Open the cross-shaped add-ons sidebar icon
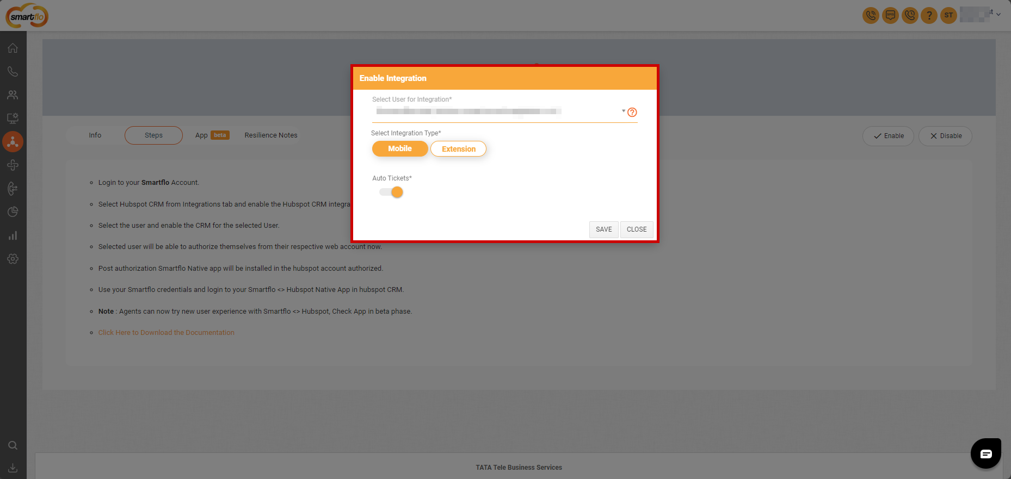 (x=13, y=165)
